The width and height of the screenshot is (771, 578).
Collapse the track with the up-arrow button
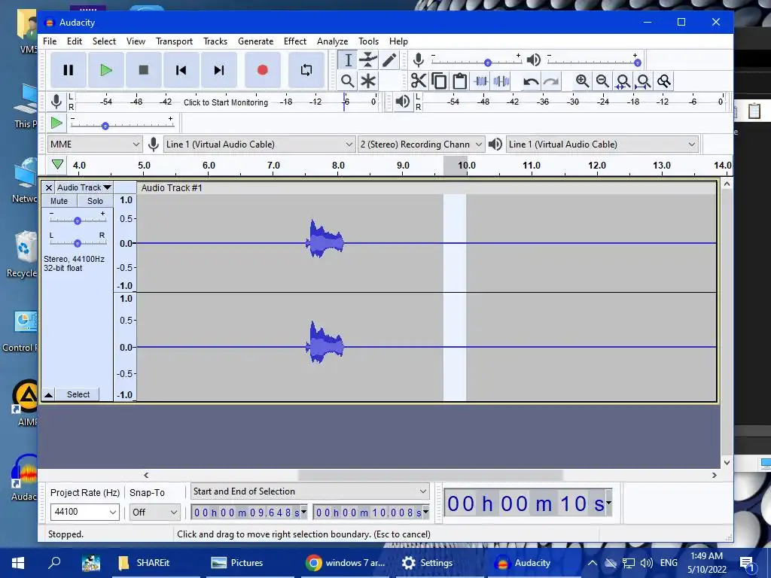tap(48, 394)
